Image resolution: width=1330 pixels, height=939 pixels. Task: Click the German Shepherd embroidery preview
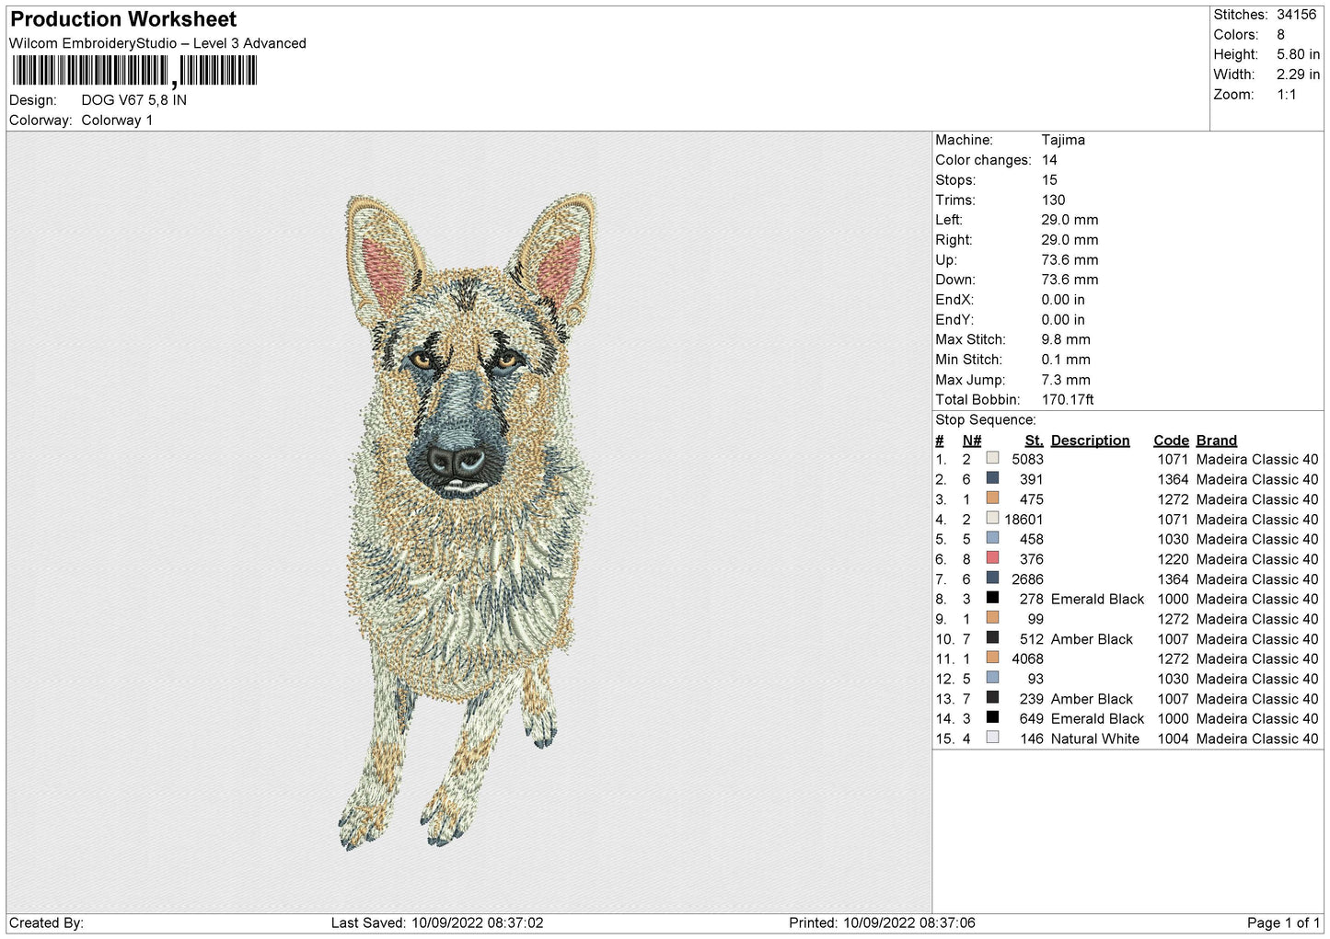coord(468,521)
